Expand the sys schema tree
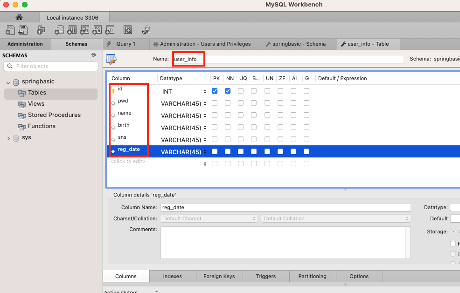 click(x=8, y=138)
